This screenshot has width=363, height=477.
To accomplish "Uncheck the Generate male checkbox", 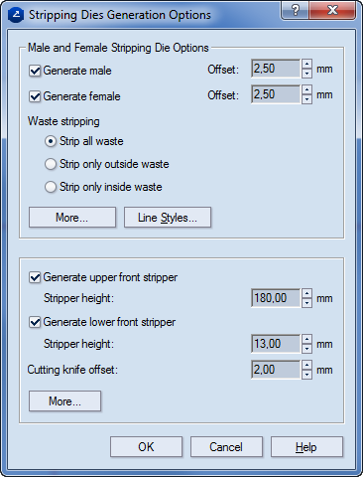I will [x=35, y=71].
